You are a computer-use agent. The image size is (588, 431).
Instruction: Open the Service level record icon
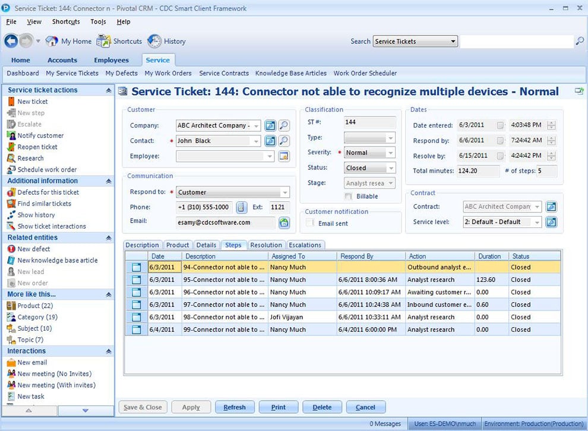pos(551,222)
